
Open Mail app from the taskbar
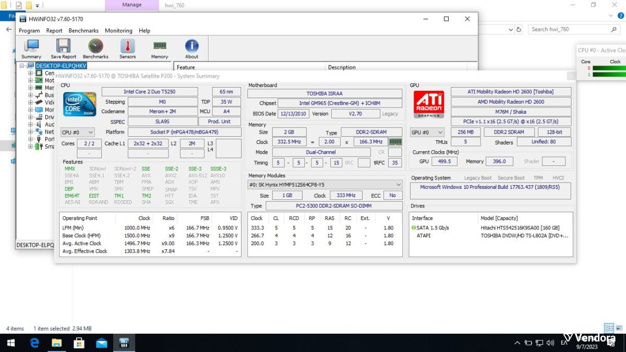(102, 343)
